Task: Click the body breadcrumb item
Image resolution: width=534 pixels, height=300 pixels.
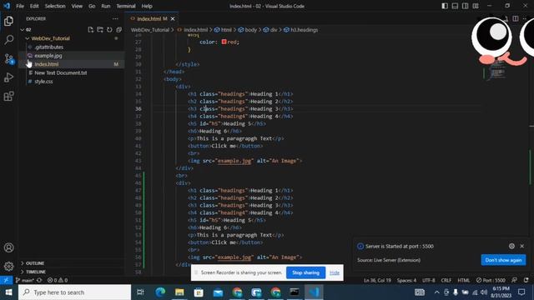Action: coord(248,30)
